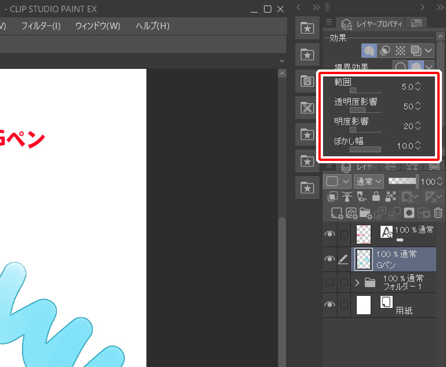Create a new raster layer
The height and width of the screenshot is (367, 446).
coord(337,213)
